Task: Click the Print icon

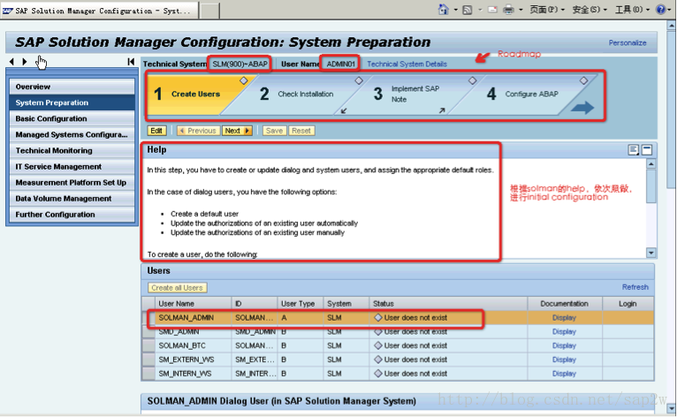Action: click(x=508, y=10)
